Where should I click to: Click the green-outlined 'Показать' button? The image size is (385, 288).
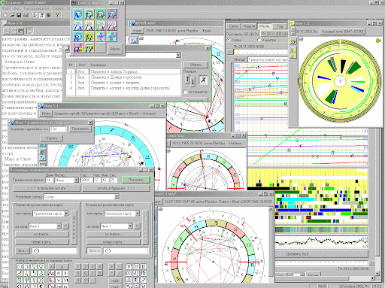point(135,180)
